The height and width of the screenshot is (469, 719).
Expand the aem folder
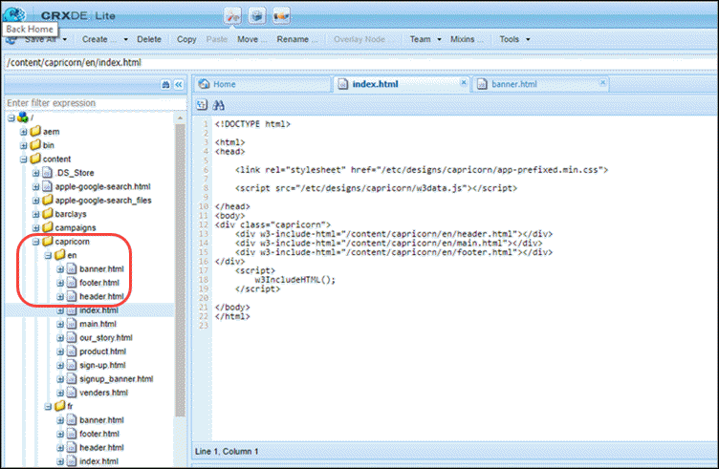pyautogui.click(x=23, y=132)
